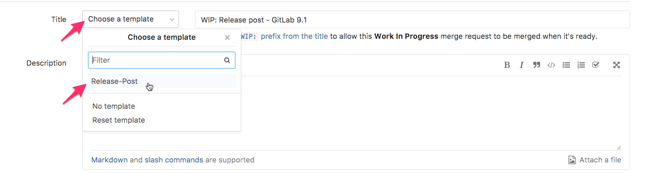
Task: Close the Choose a template popup
Action: coord(227,37)
